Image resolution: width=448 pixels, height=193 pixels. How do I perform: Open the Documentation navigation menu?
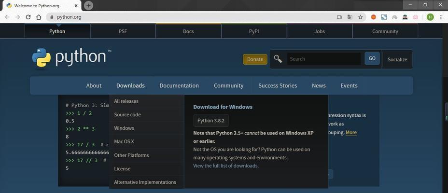tap(179, 86)
